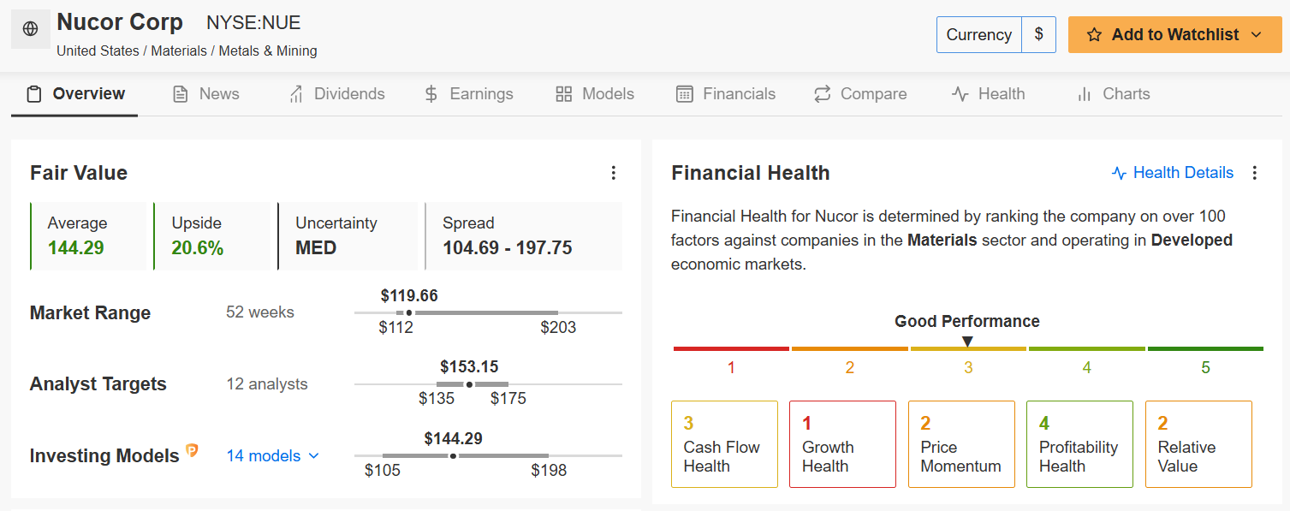1290x511 pixels.
Task: Click the dollar sign currency button
Action: pos(1039,35)
